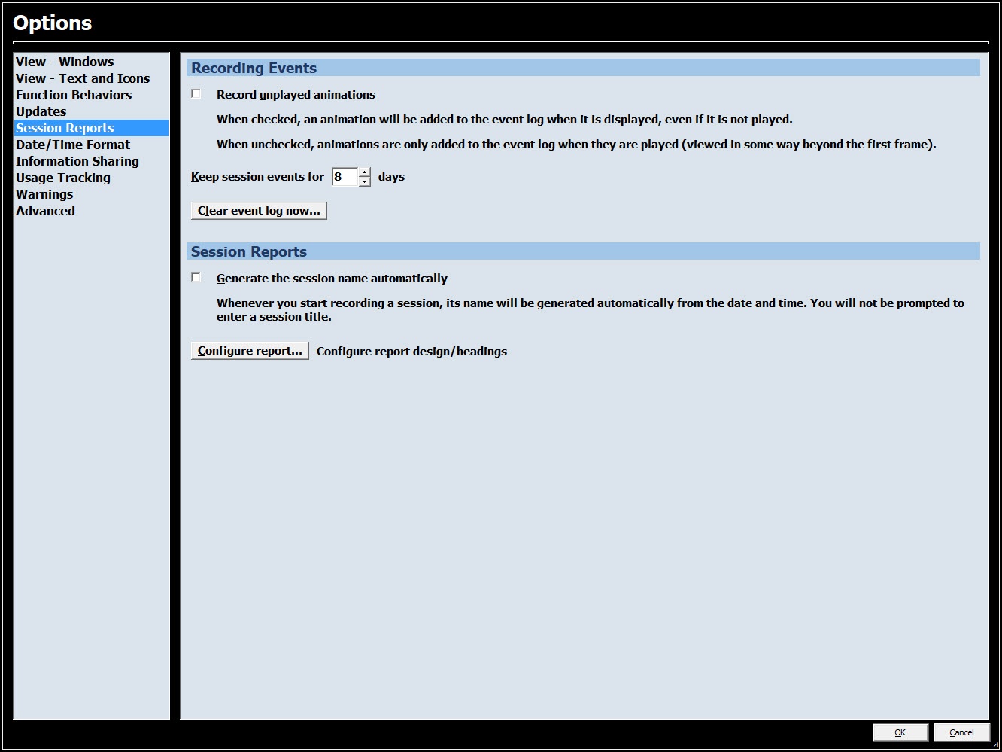
Task: Open the Configure report dialog
Action: [250, 351]
